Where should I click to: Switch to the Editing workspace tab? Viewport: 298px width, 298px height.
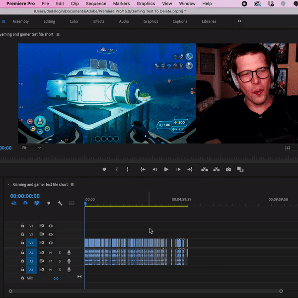click(49, 21)
